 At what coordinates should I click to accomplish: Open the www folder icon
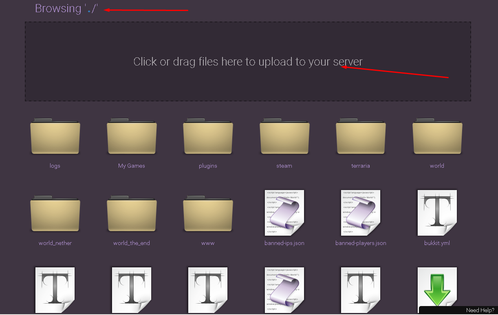point(208,214)
